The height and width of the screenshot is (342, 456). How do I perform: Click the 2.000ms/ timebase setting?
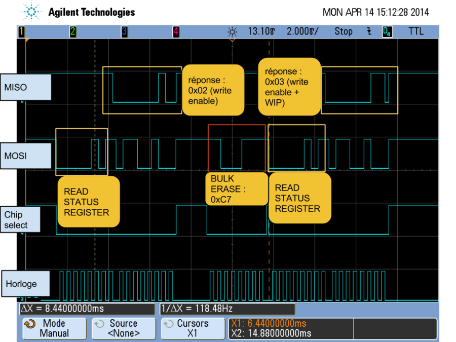[x=302, y=31]
